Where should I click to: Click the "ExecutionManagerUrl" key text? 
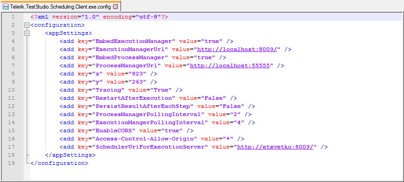[130, 49]
